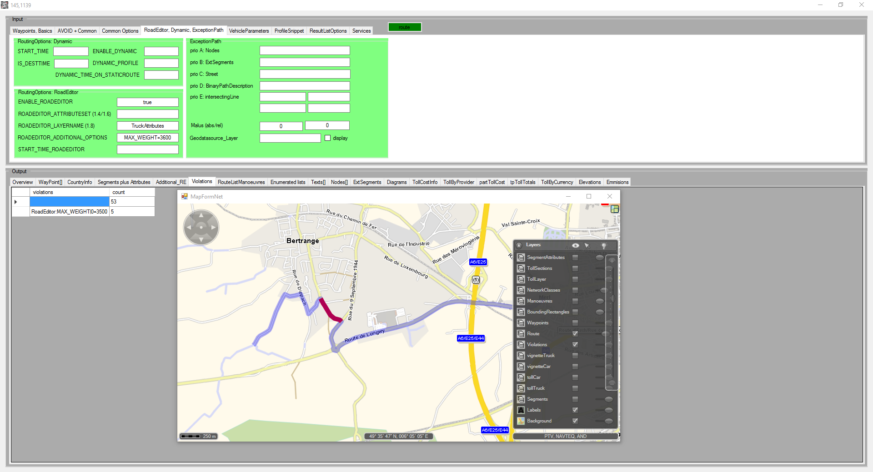Screen dimensions: 873x472
Task: Collapse the Layers panel with round arrow
Action: 519,245
